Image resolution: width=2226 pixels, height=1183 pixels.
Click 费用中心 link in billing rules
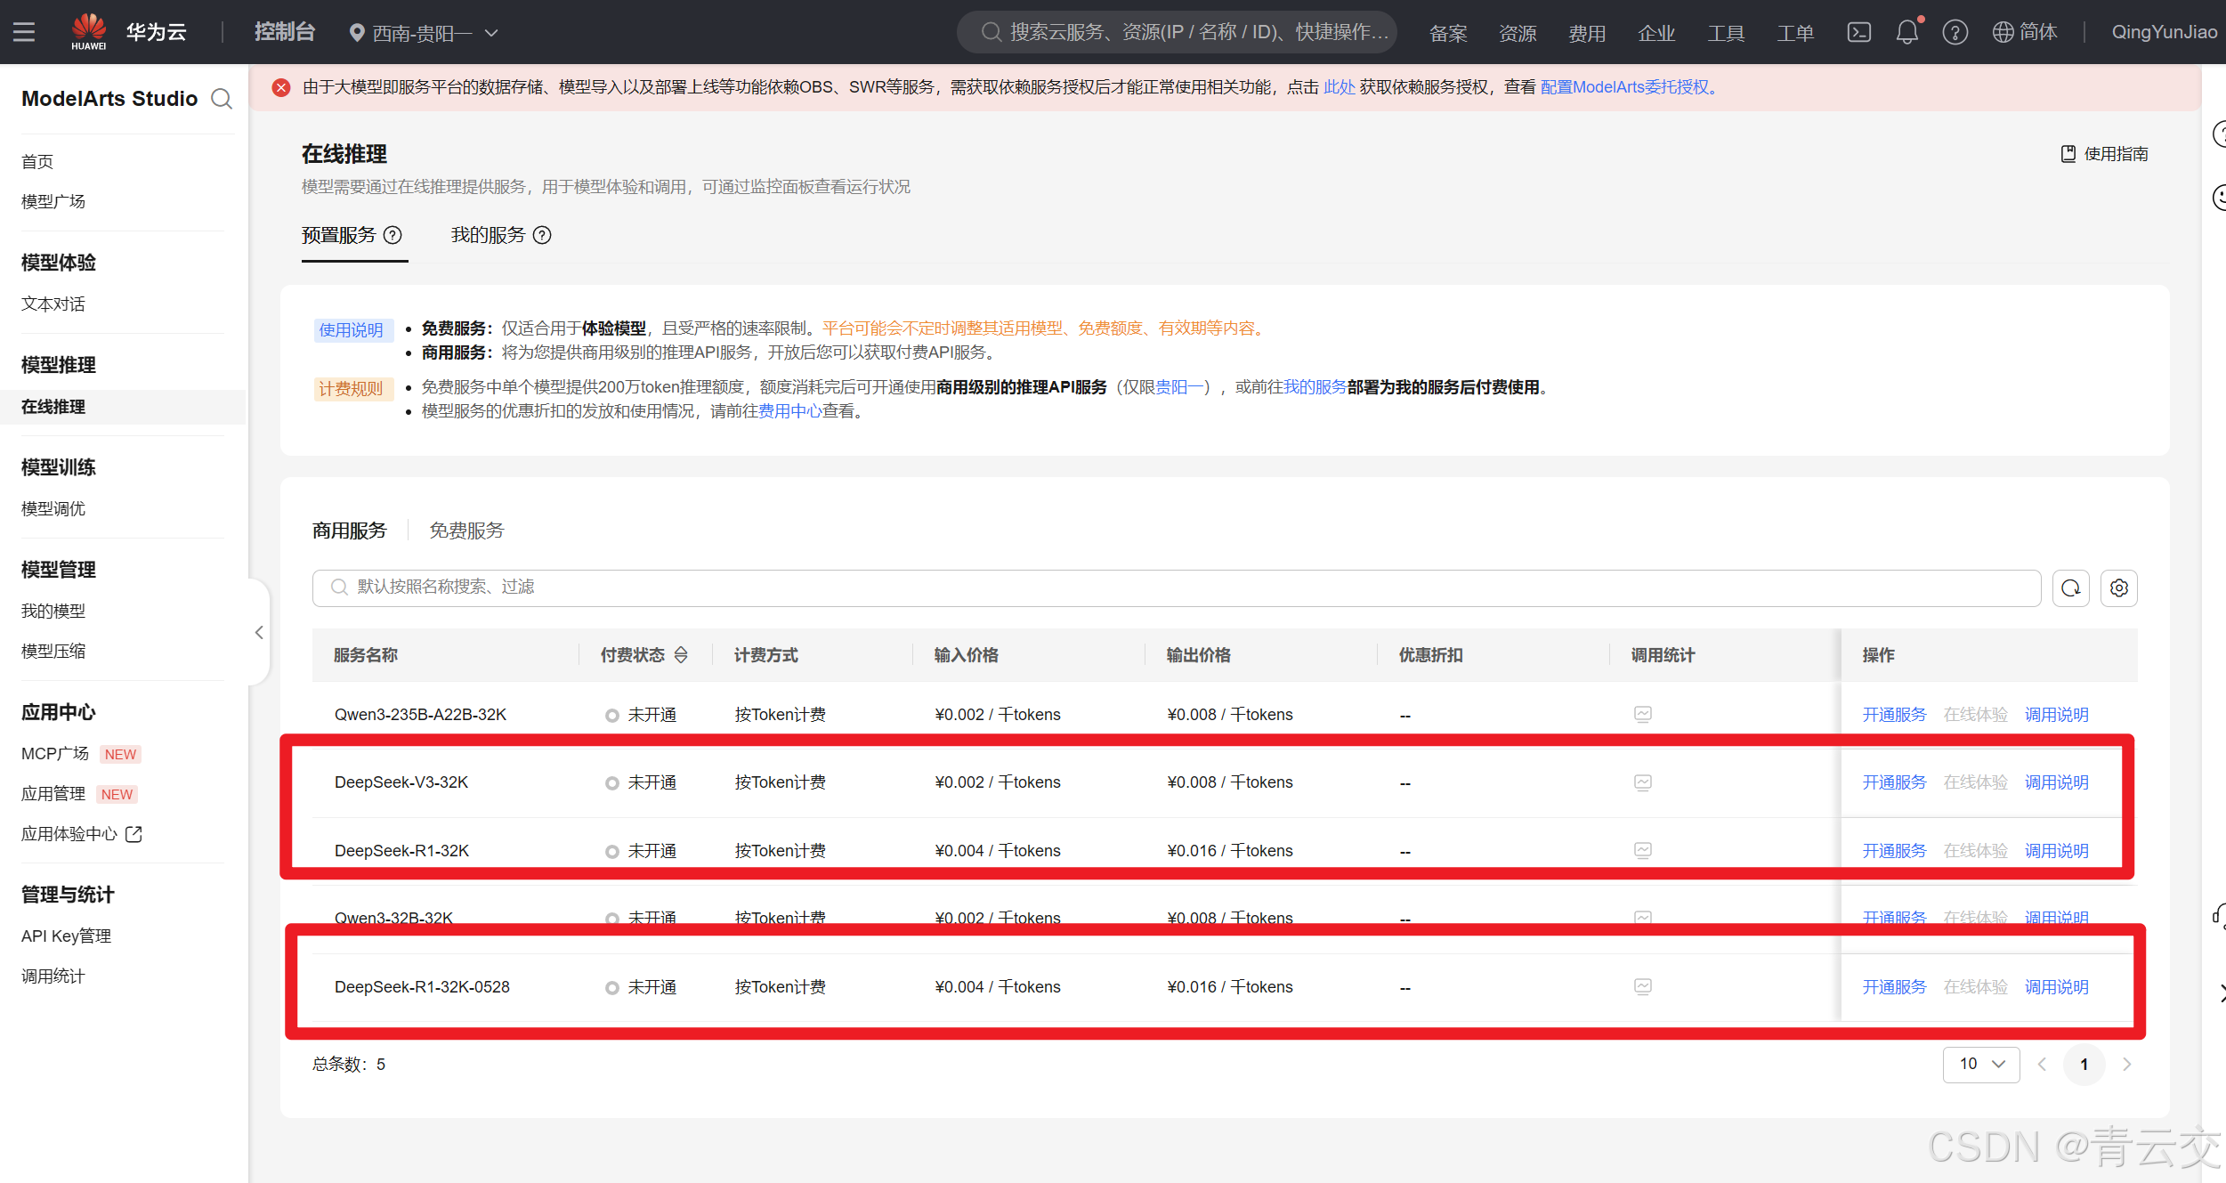tap(789, 411)
